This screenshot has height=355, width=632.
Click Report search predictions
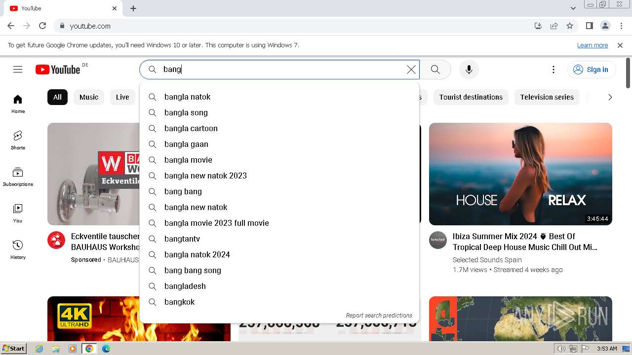tap(379, 316)
